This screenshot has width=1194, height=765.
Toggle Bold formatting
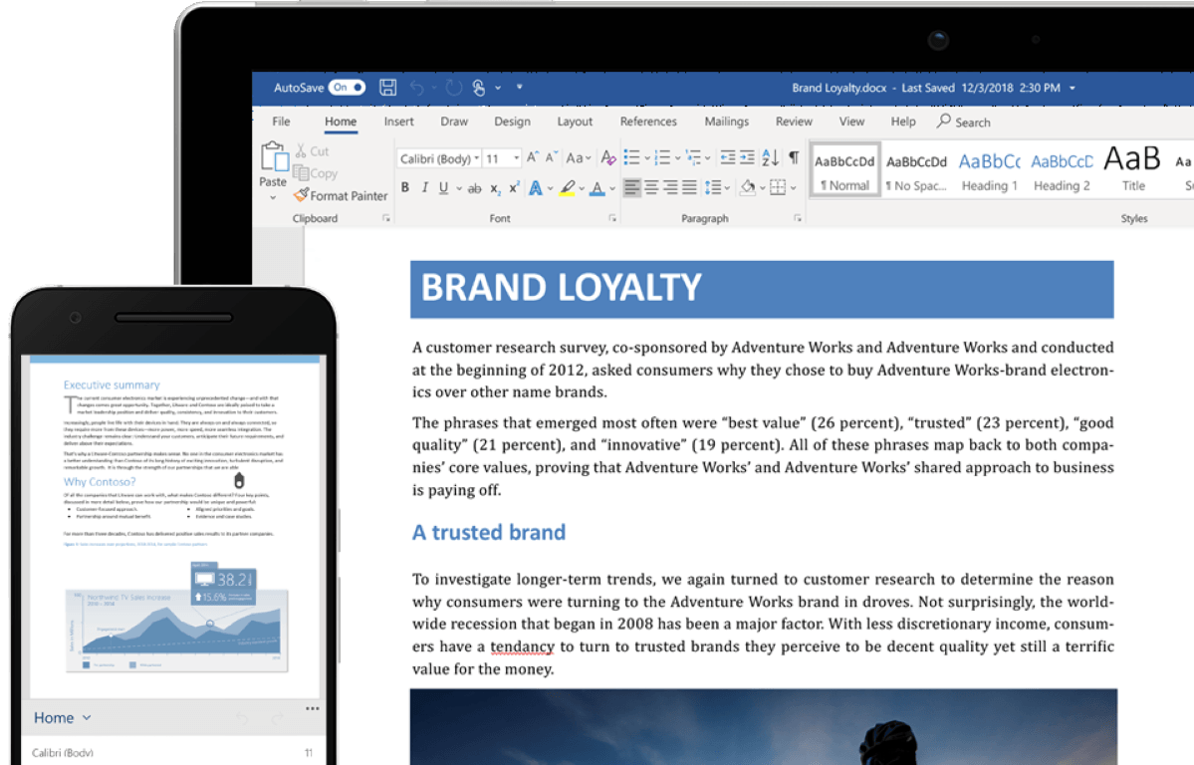coord(405,188)
